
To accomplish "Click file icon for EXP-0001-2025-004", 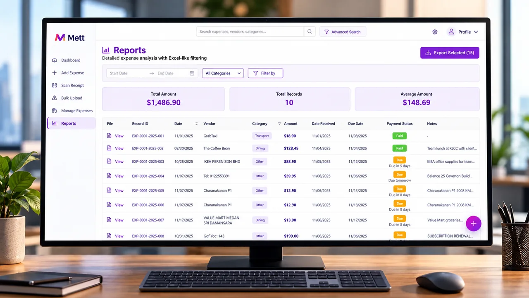I will (x=109, y=175).
